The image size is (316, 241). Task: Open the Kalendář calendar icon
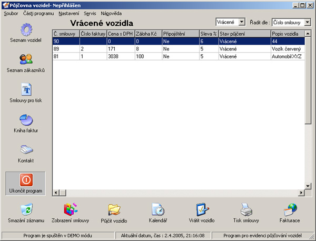tap(158, 210)
